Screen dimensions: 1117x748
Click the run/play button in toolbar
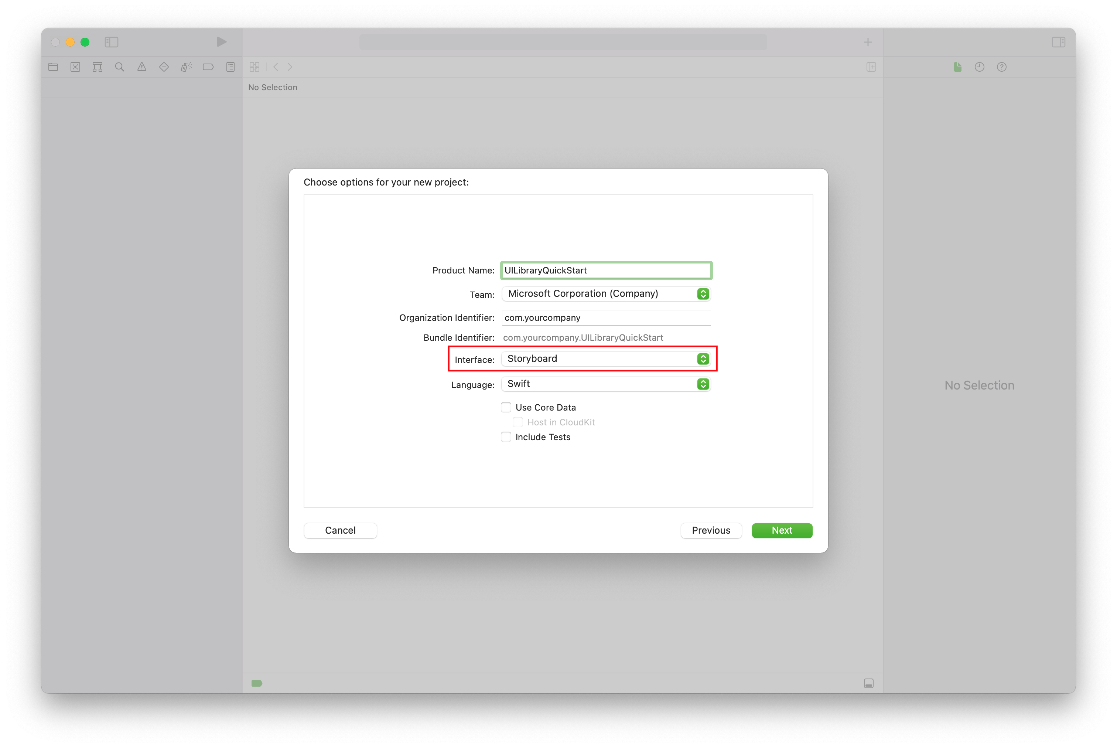coord(220,42)
